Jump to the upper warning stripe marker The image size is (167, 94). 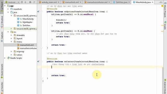162,25
